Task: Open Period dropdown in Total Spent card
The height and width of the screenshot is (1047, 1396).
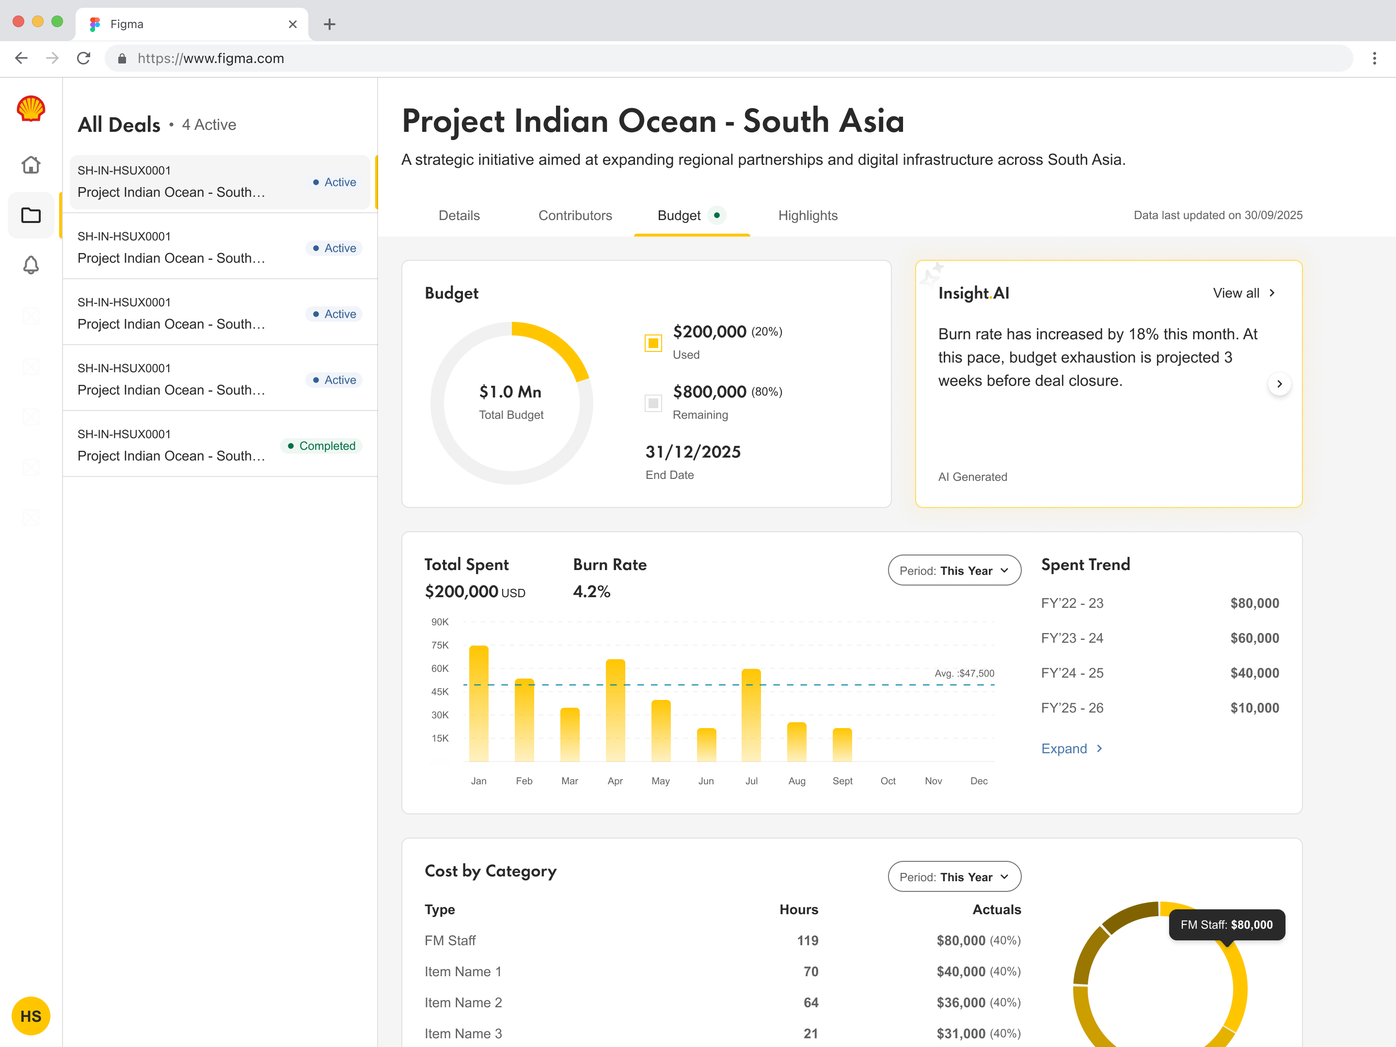Action: pos(954,571)
